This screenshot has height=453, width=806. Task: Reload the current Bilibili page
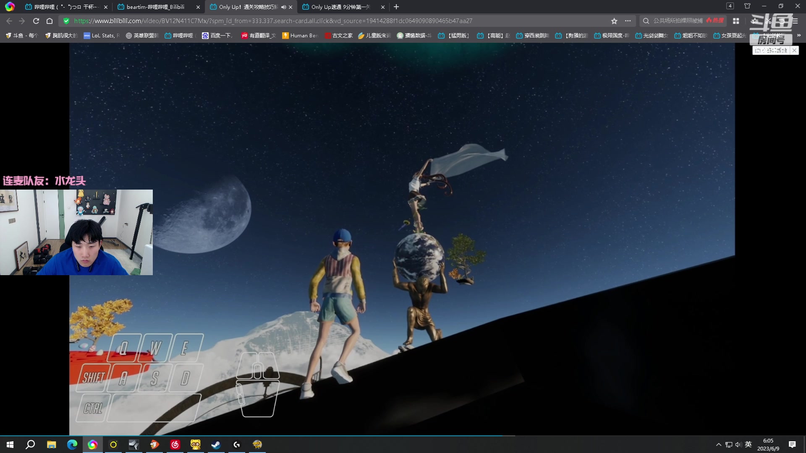pyautogui.click(x=36, y=21)
